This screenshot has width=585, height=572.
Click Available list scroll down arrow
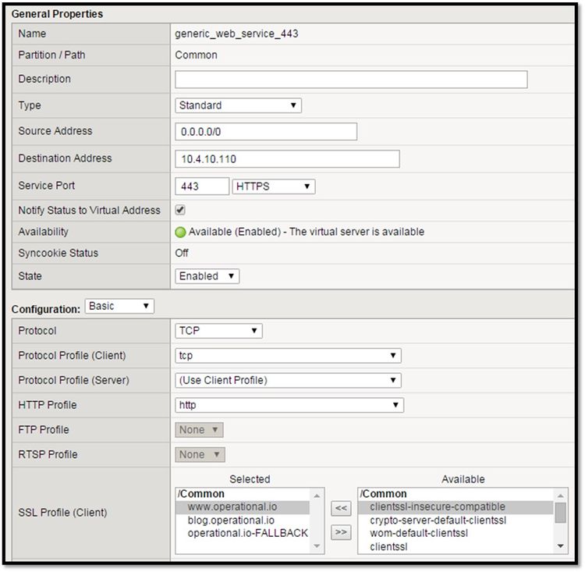click(560, 546)
